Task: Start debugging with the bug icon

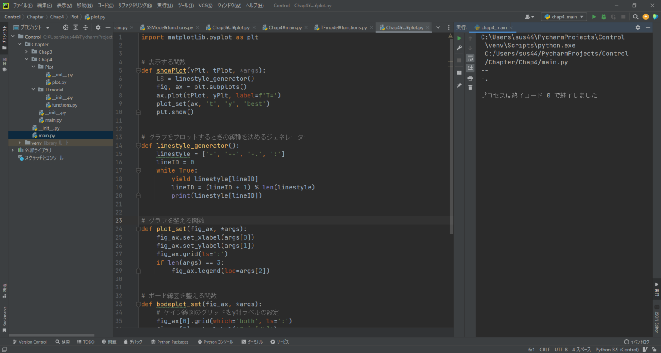Action: coord(603,16)
